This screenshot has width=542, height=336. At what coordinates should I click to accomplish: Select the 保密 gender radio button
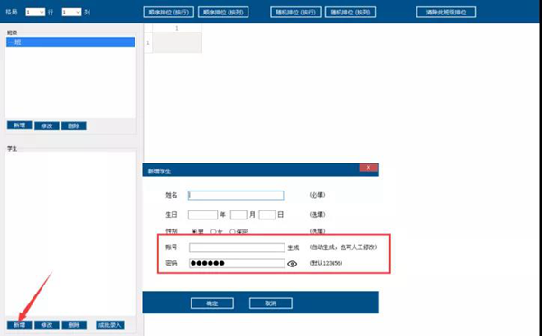coord(232,231)
